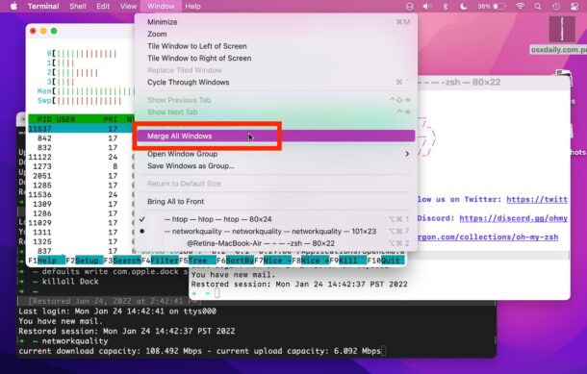Open Control Center icon in menu bar

coord(574,7)
